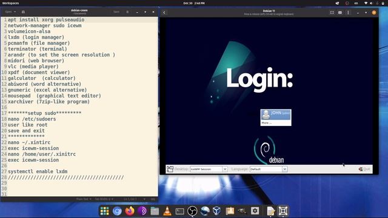Open the Files manager from the dock
The height and width of the screenshot is (218, 388).
(x=155, y=211)
